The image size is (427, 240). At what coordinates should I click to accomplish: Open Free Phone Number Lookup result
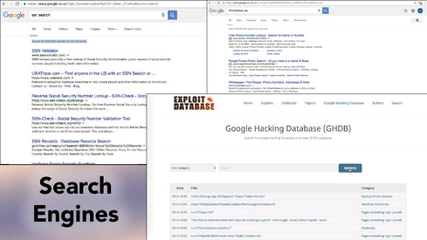click(266, 35)
